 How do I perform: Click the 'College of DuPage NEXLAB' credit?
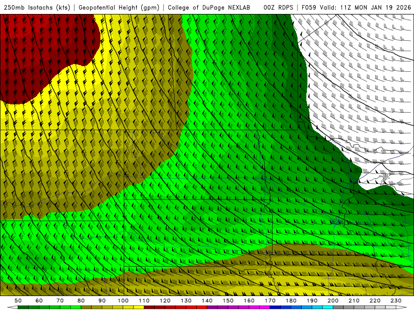tap(209, 8)
